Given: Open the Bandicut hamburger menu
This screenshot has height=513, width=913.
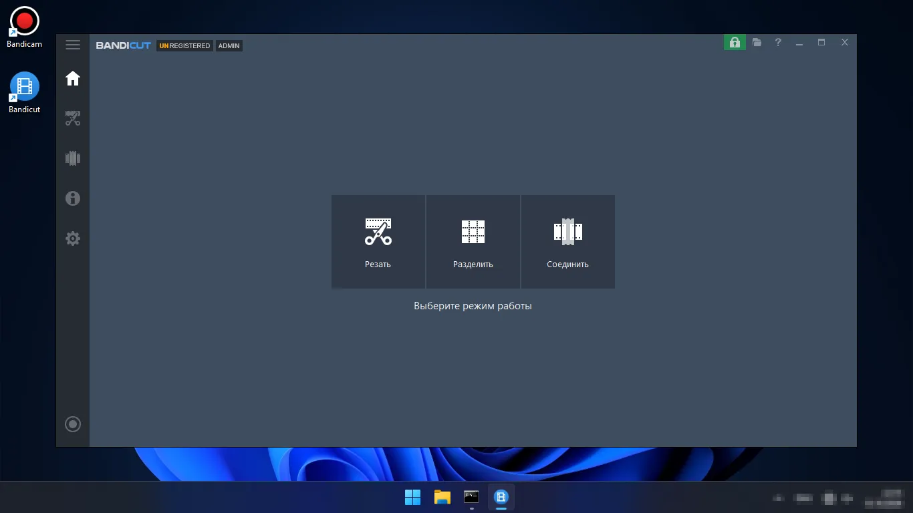Looking at the screenshot, I should point(73,45).
